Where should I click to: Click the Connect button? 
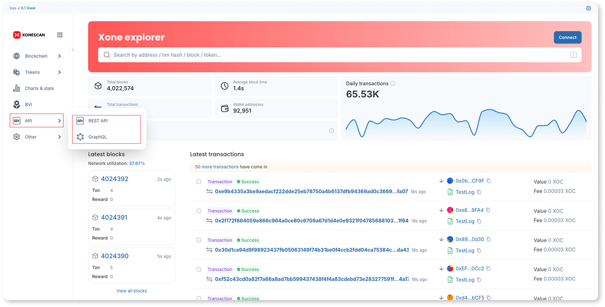[x=567, y=37]
